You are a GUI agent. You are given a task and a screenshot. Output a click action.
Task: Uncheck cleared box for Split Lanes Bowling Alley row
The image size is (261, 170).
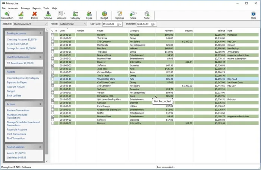pos(53,99)
